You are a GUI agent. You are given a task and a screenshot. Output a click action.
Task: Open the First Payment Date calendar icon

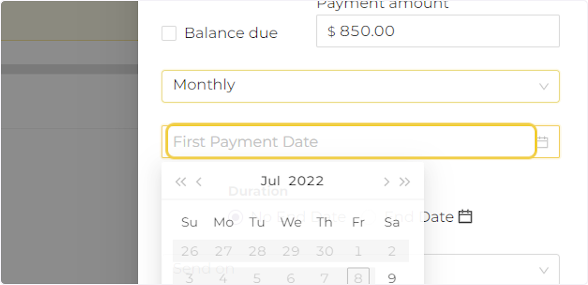(x=543, y=142)
